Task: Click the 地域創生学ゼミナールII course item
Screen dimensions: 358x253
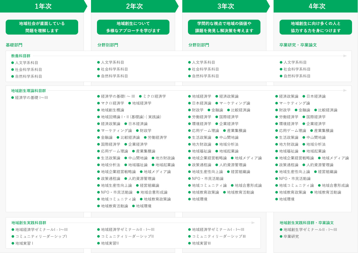Action: (310, 229)
